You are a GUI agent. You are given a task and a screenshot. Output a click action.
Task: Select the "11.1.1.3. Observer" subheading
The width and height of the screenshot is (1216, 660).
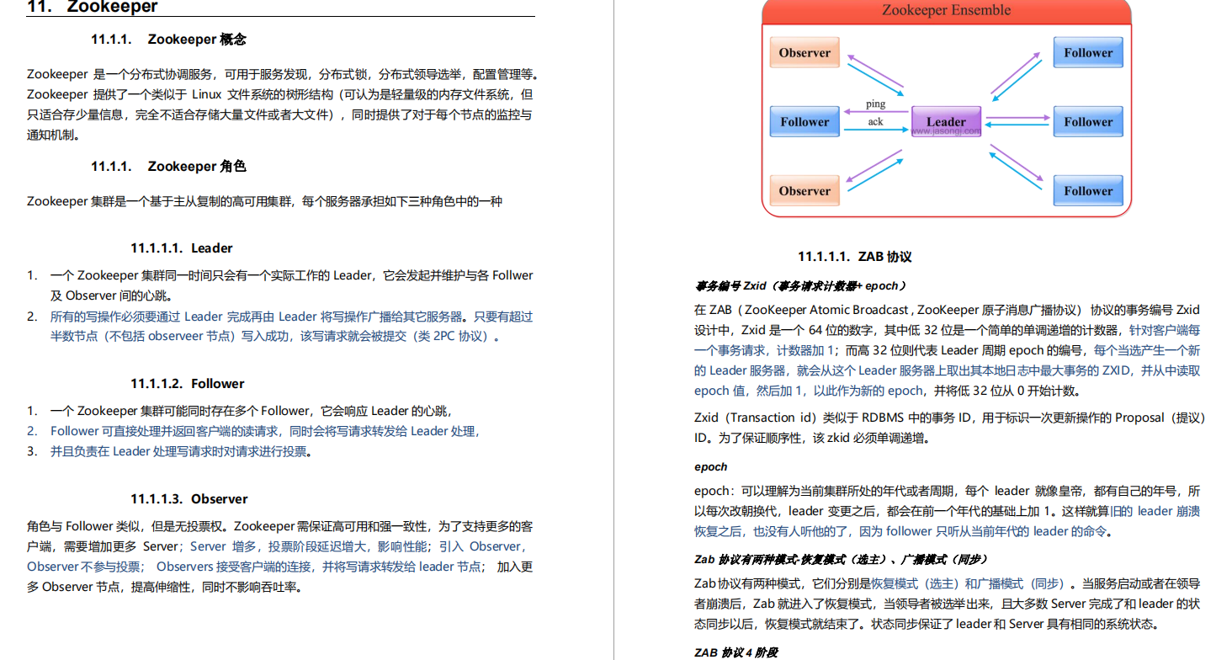tap(189, 499)
